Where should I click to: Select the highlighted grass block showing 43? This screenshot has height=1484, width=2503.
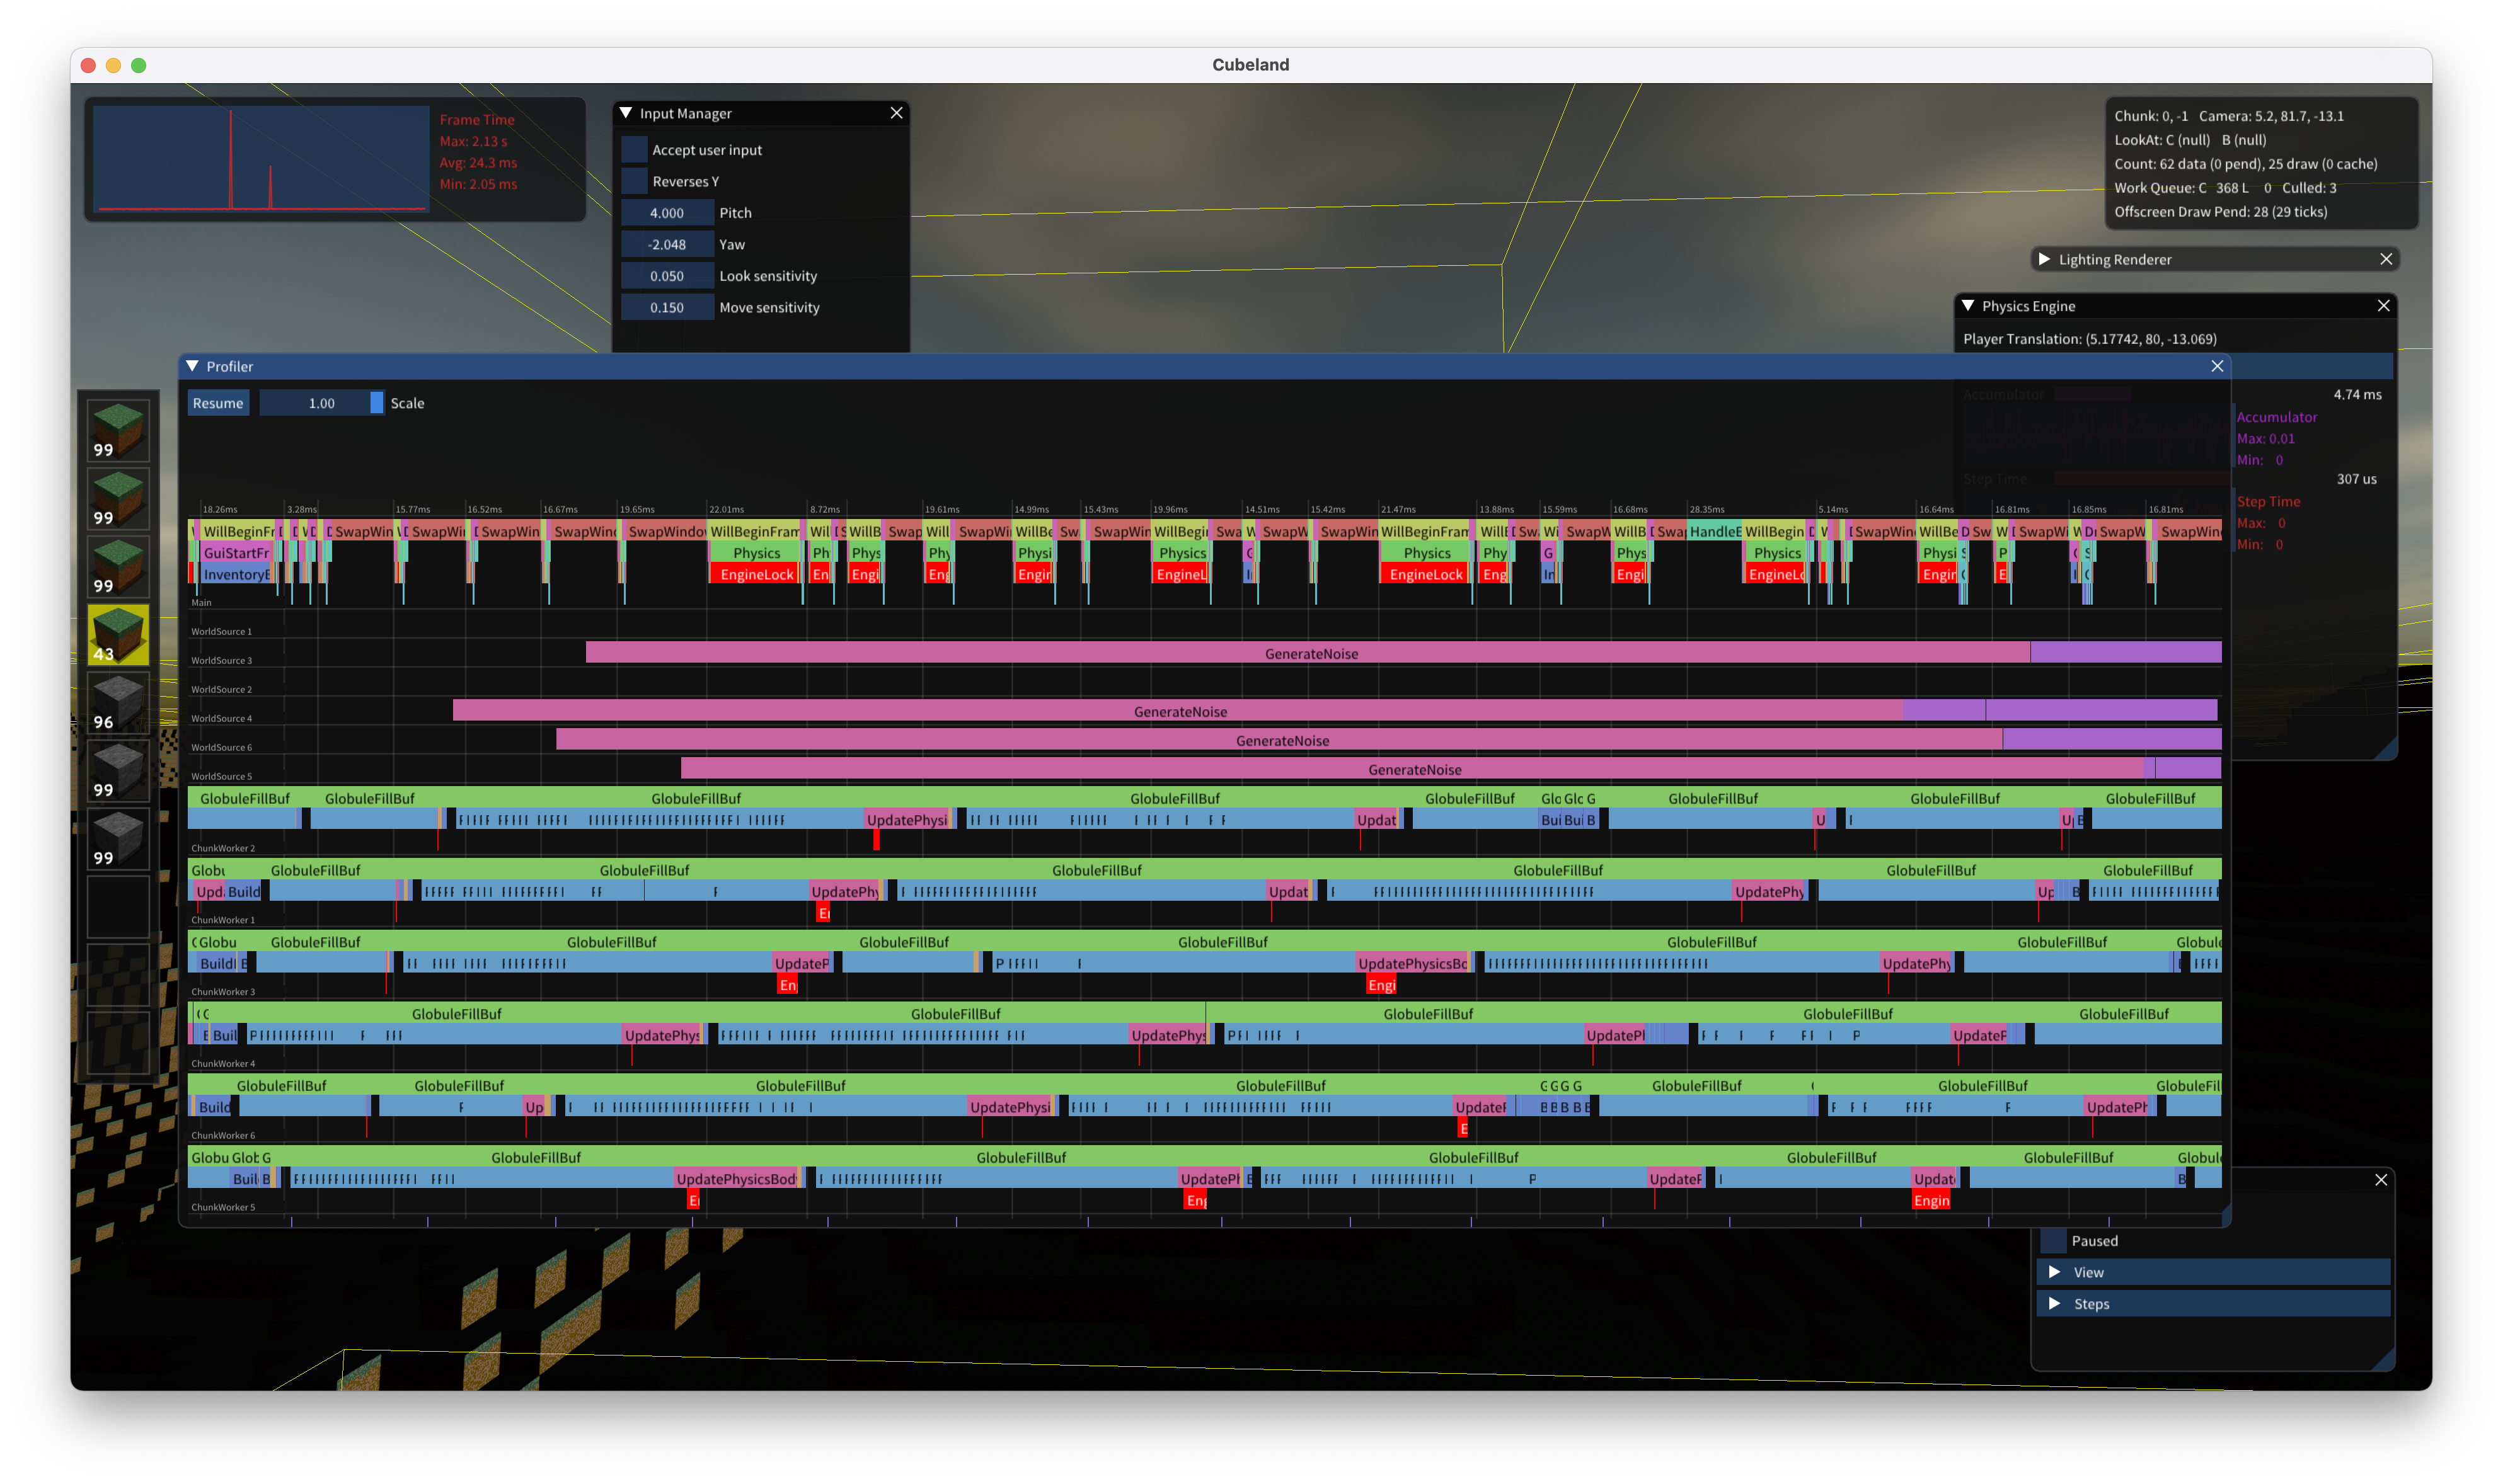coord(118,634)
